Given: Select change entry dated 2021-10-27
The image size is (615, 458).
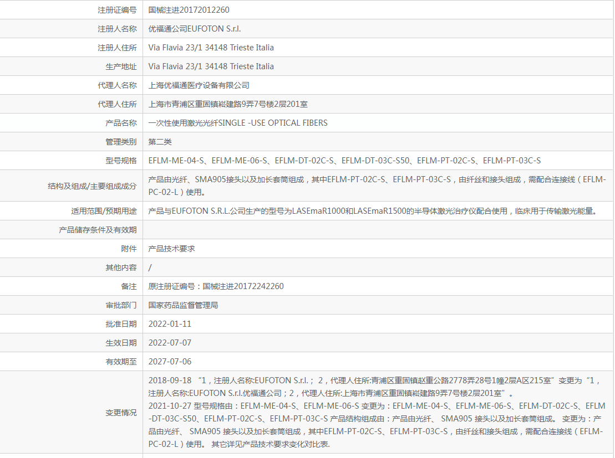Looking at the screenshot, I should click(377, 425).
